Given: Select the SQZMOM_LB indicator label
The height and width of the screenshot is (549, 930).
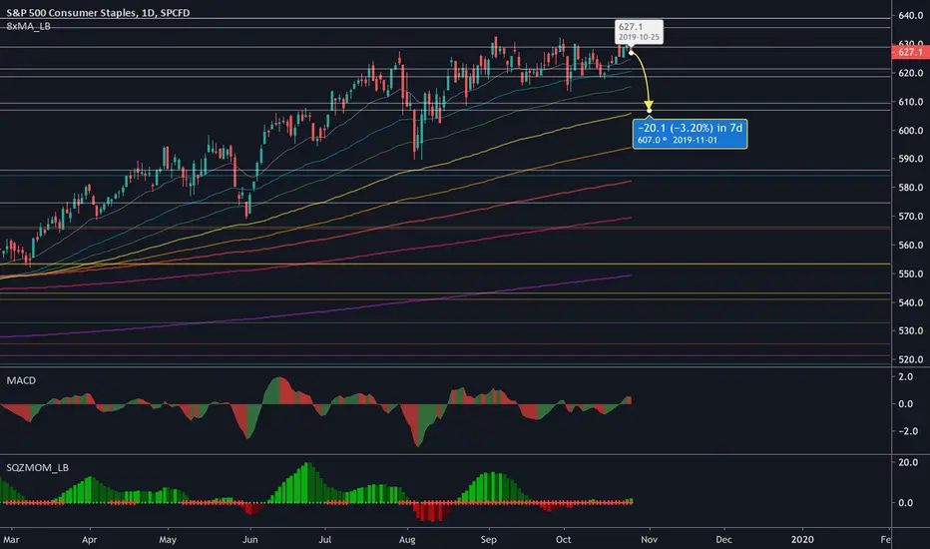Looking at the screenshot, I should pos(37,468).
